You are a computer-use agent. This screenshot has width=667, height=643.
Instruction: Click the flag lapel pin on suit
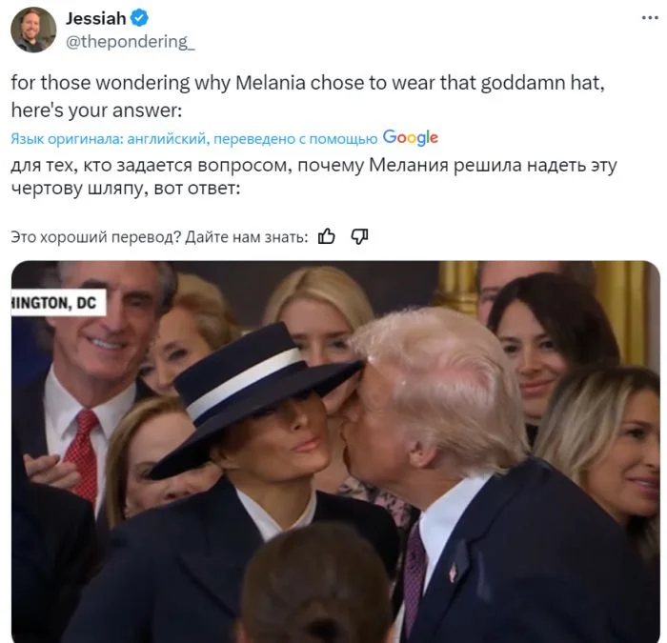pyautogui.click(x=453, y=572)
